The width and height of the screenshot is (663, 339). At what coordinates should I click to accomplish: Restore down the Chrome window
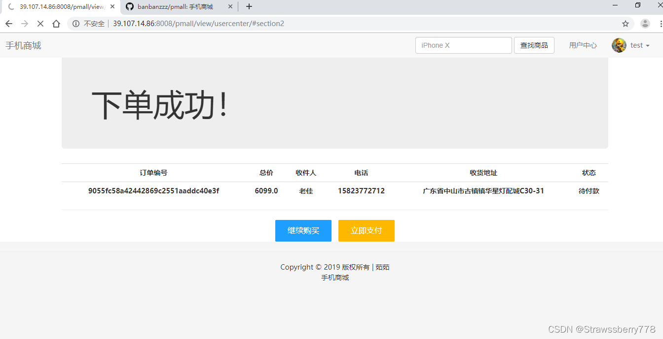[x=638, y=5]
